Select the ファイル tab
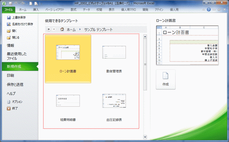Screen dimensions: 229x142 point(8,10)
